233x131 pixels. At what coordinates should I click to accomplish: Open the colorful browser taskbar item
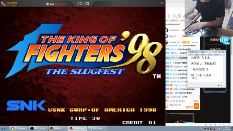(19, 128)
